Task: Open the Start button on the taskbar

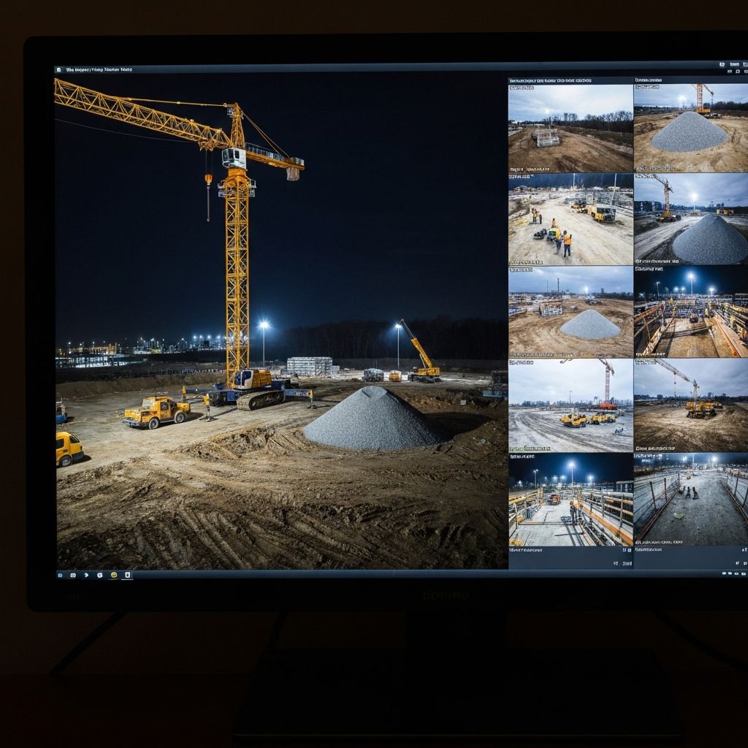Action: tap(61, 575)
